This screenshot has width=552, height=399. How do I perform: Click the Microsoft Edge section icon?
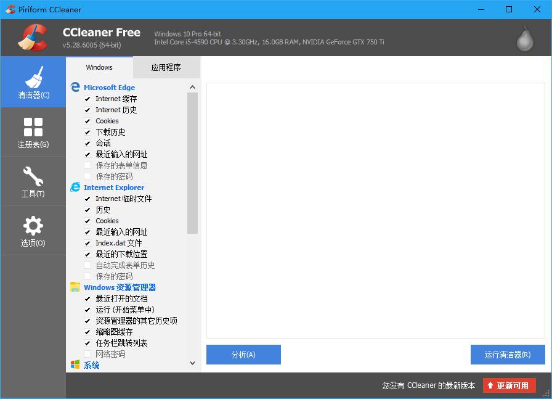click(x=75, y=88)
